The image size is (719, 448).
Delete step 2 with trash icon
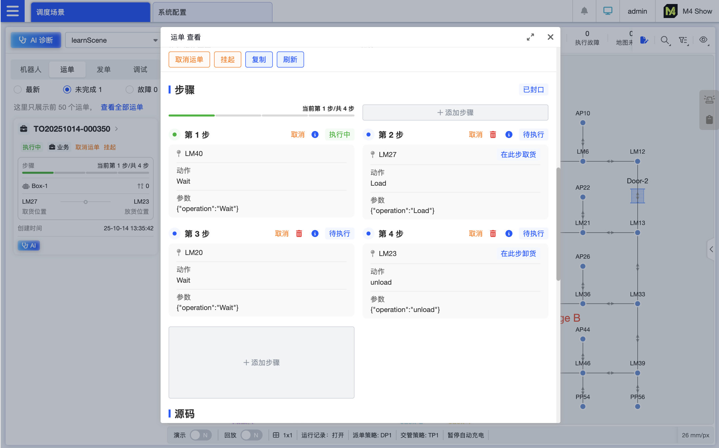coord(493,135)
